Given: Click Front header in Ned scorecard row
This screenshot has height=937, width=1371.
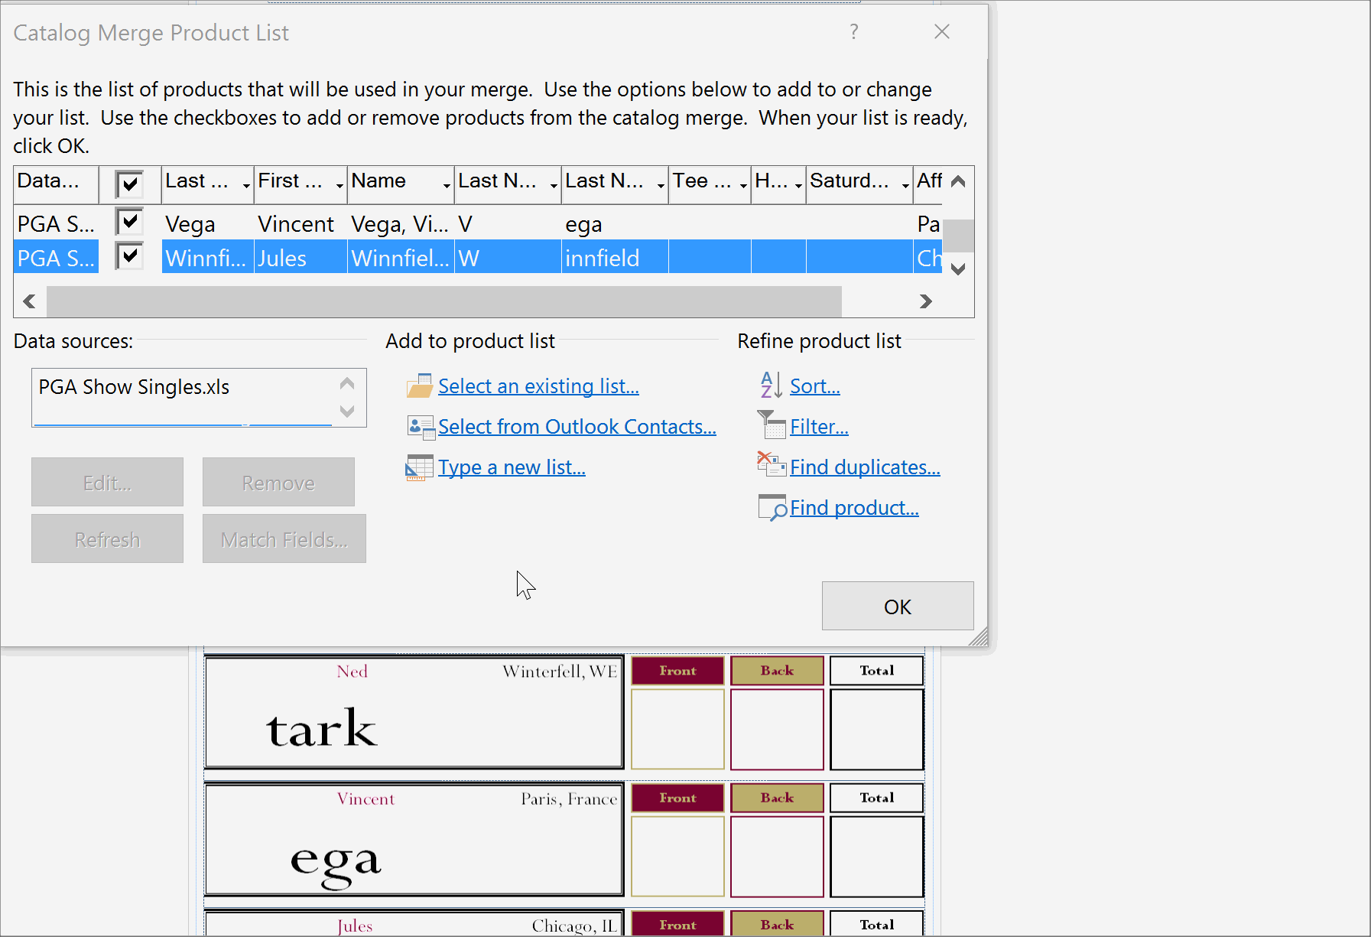Looking at the screenshot, I should [677, 671].
